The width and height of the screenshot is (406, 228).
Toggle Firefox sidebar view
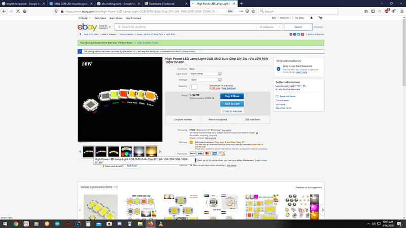click(x=373, y=11)
